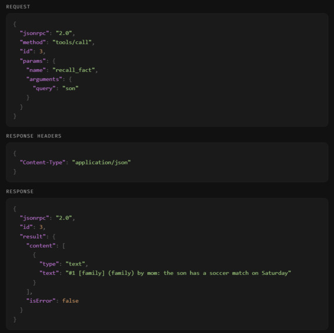
Task: Click the "tools/call" method value
Action: pos(72,42)
